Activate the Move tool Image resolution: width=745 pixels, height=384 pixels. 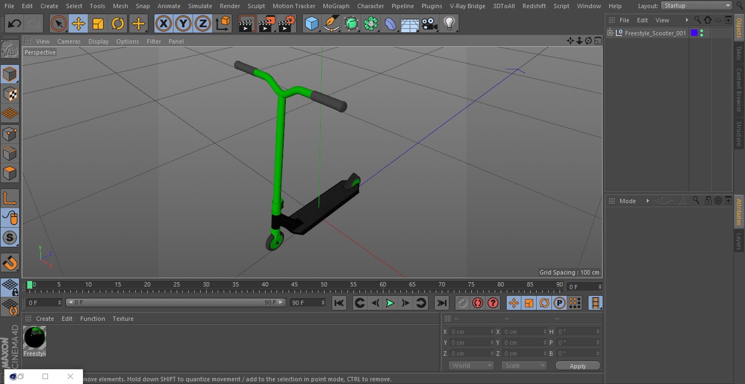coord(79,23)
